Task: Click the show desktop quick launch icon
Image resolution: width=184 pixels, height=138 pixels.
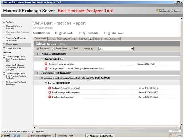Action: pyautogui.click(x=14, y=136)
